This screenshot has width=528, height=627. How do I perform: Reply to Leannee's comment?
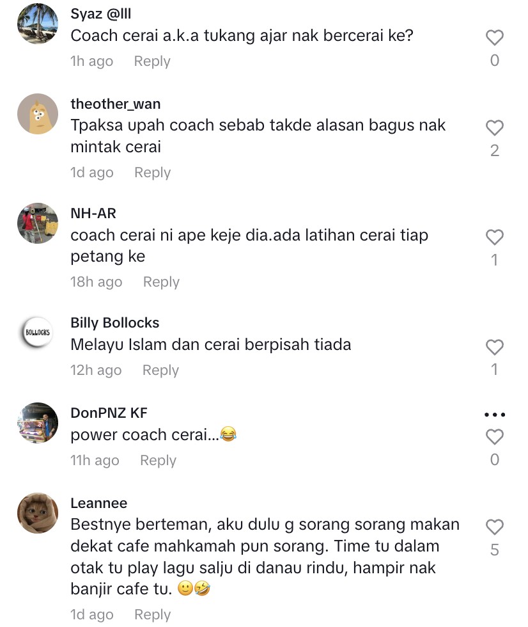153,615
